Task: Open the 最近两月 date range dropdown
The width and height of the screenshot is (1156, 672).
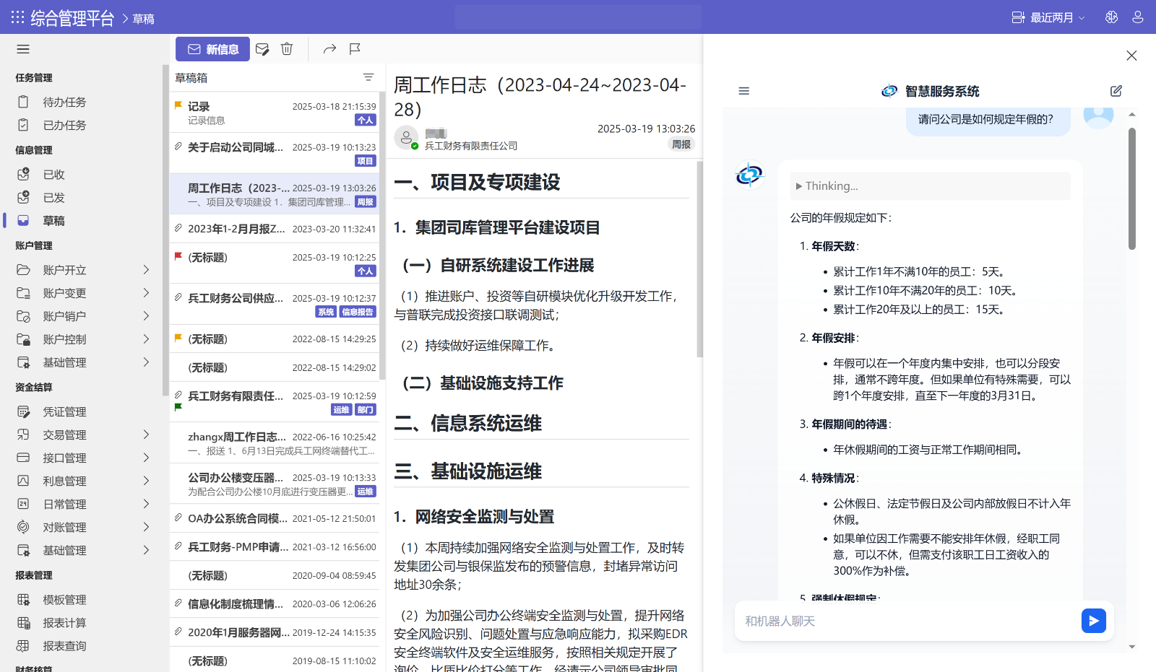Action: pyautogui.click(x=1048, y=17)
